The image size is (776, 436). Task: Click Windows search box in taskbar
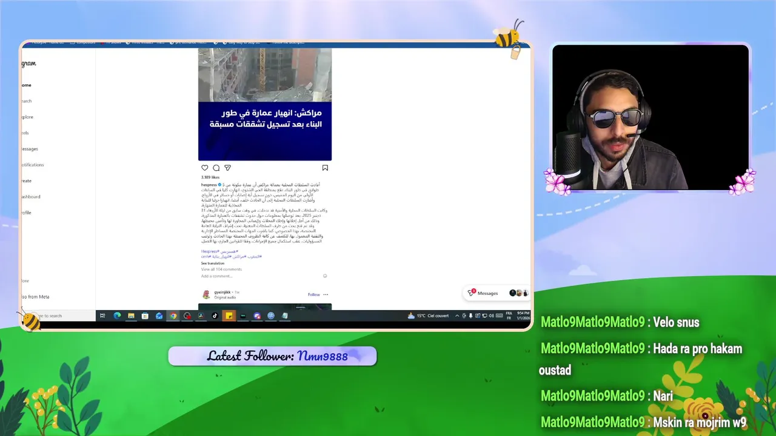point(58,315)
